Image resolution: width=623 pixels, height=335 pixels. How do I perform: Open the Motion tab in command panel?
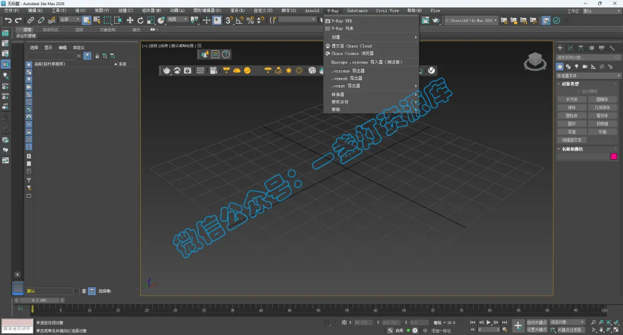click(x=591, y=48)
